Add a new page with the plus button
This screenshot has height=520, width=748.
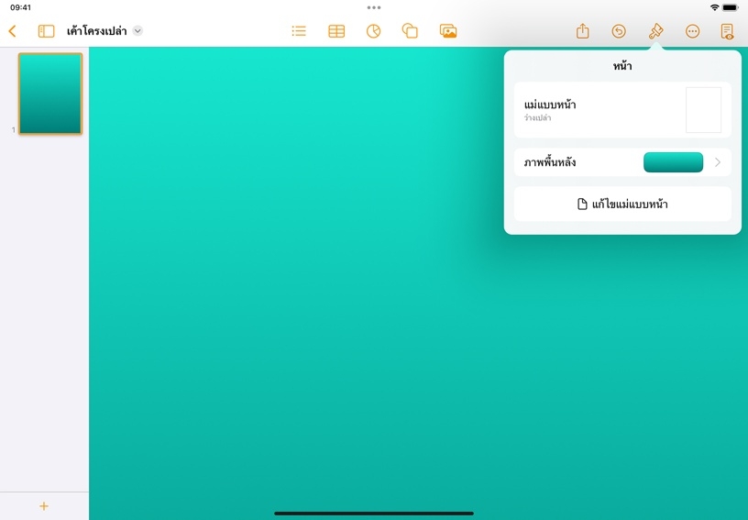(44, 506)
